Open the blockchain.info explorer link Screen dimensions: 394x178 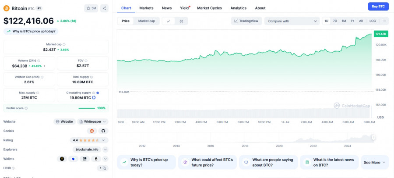tap(87, 150)
